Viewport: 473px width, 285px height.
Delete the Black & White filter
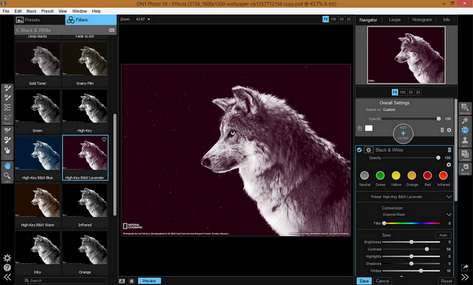point(449,150)
